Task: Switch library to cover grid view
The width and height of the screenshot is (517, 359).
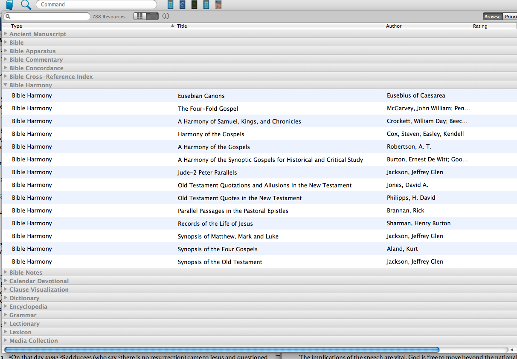Action: click(139, 16)
